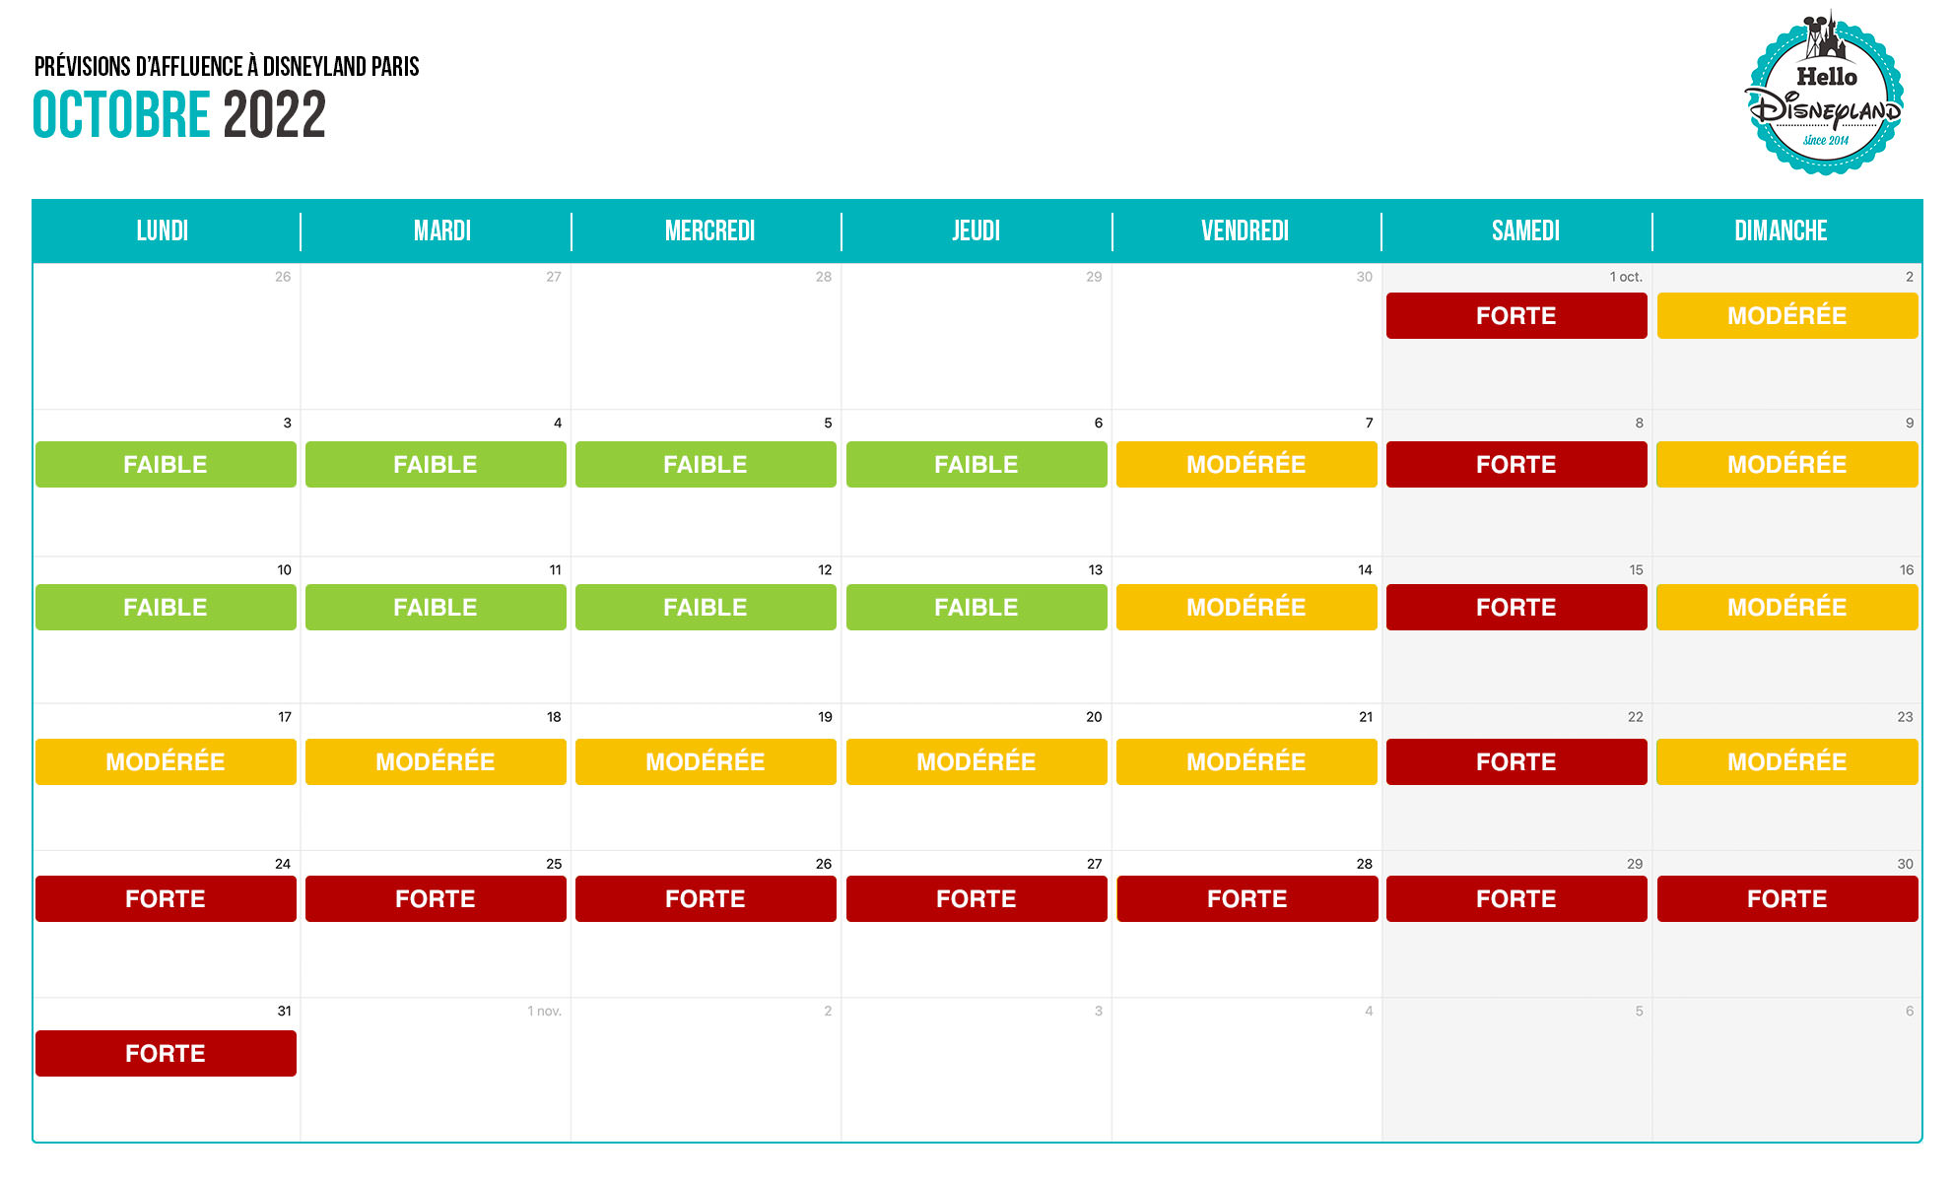Select MODÉRÉE badge on Friday October 7
This screenshot has width=1953, height=1180.
[x=1246, y=465]
